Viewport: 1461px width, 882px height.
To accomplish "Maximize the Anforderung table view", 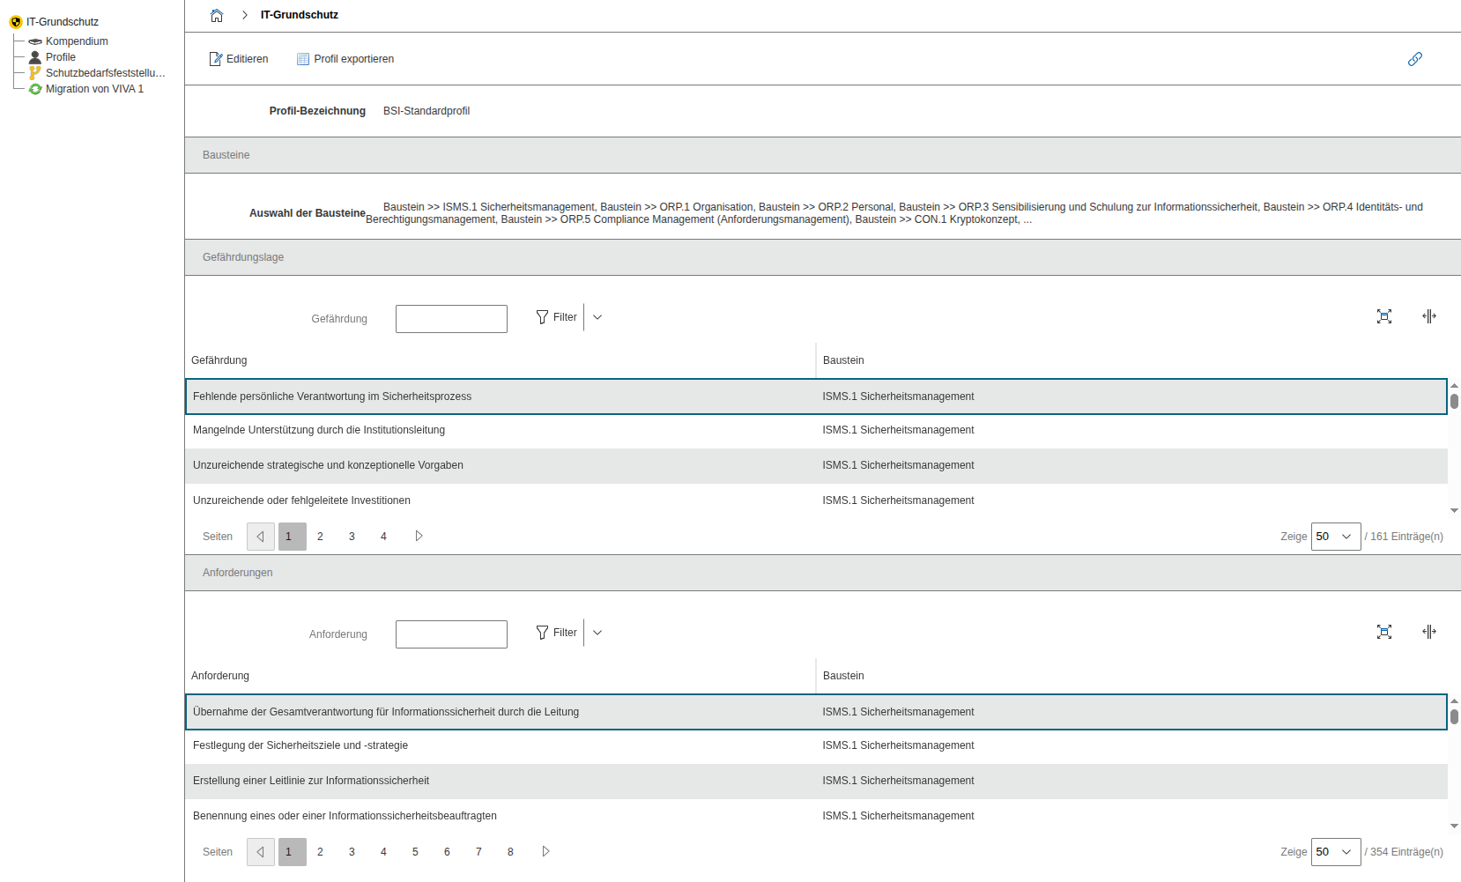I will point(1383,632).
